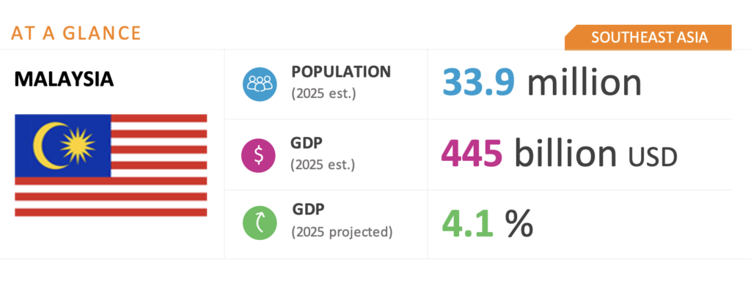The image size is (751, 287).
Task: Click the yellow star on the flag
Action: click(78, 146)
